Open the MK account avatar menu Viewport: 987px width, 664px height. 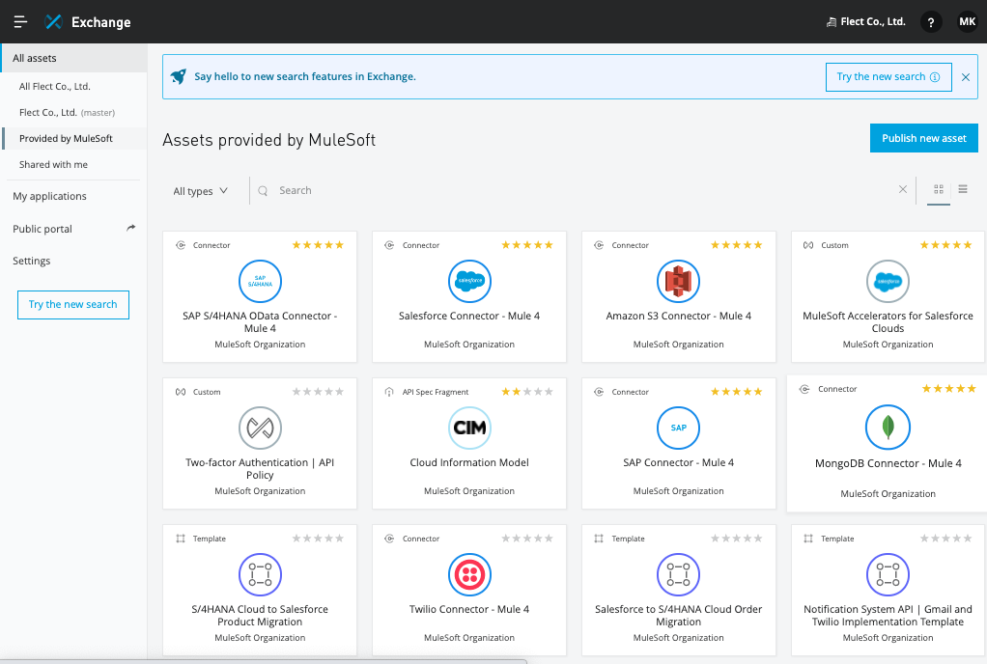click(x=967, y=21)
